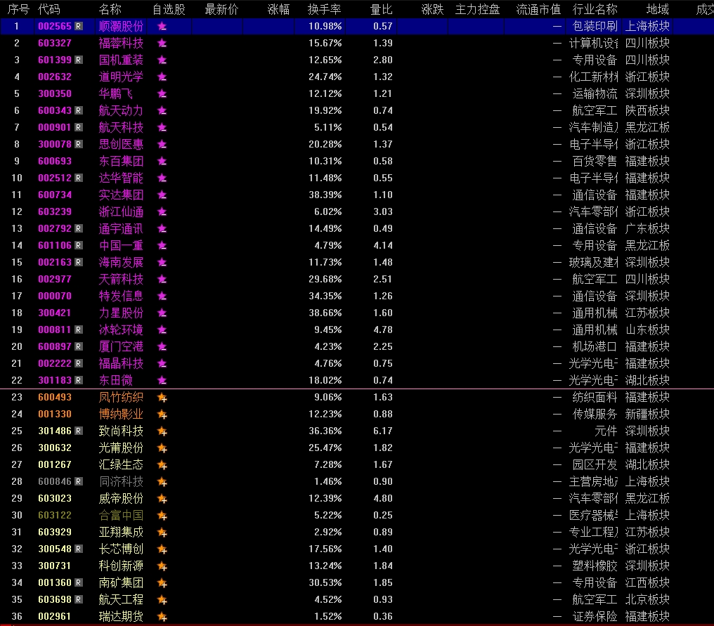Toggle the star for 华鹏飞

pyautogui.click(x=162, y=93)
